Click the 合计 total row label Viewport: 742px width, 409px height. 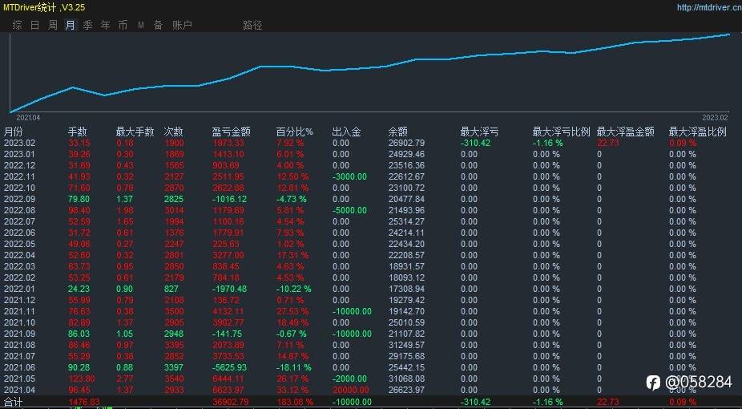pyautogui.click(x=14, y=403)
